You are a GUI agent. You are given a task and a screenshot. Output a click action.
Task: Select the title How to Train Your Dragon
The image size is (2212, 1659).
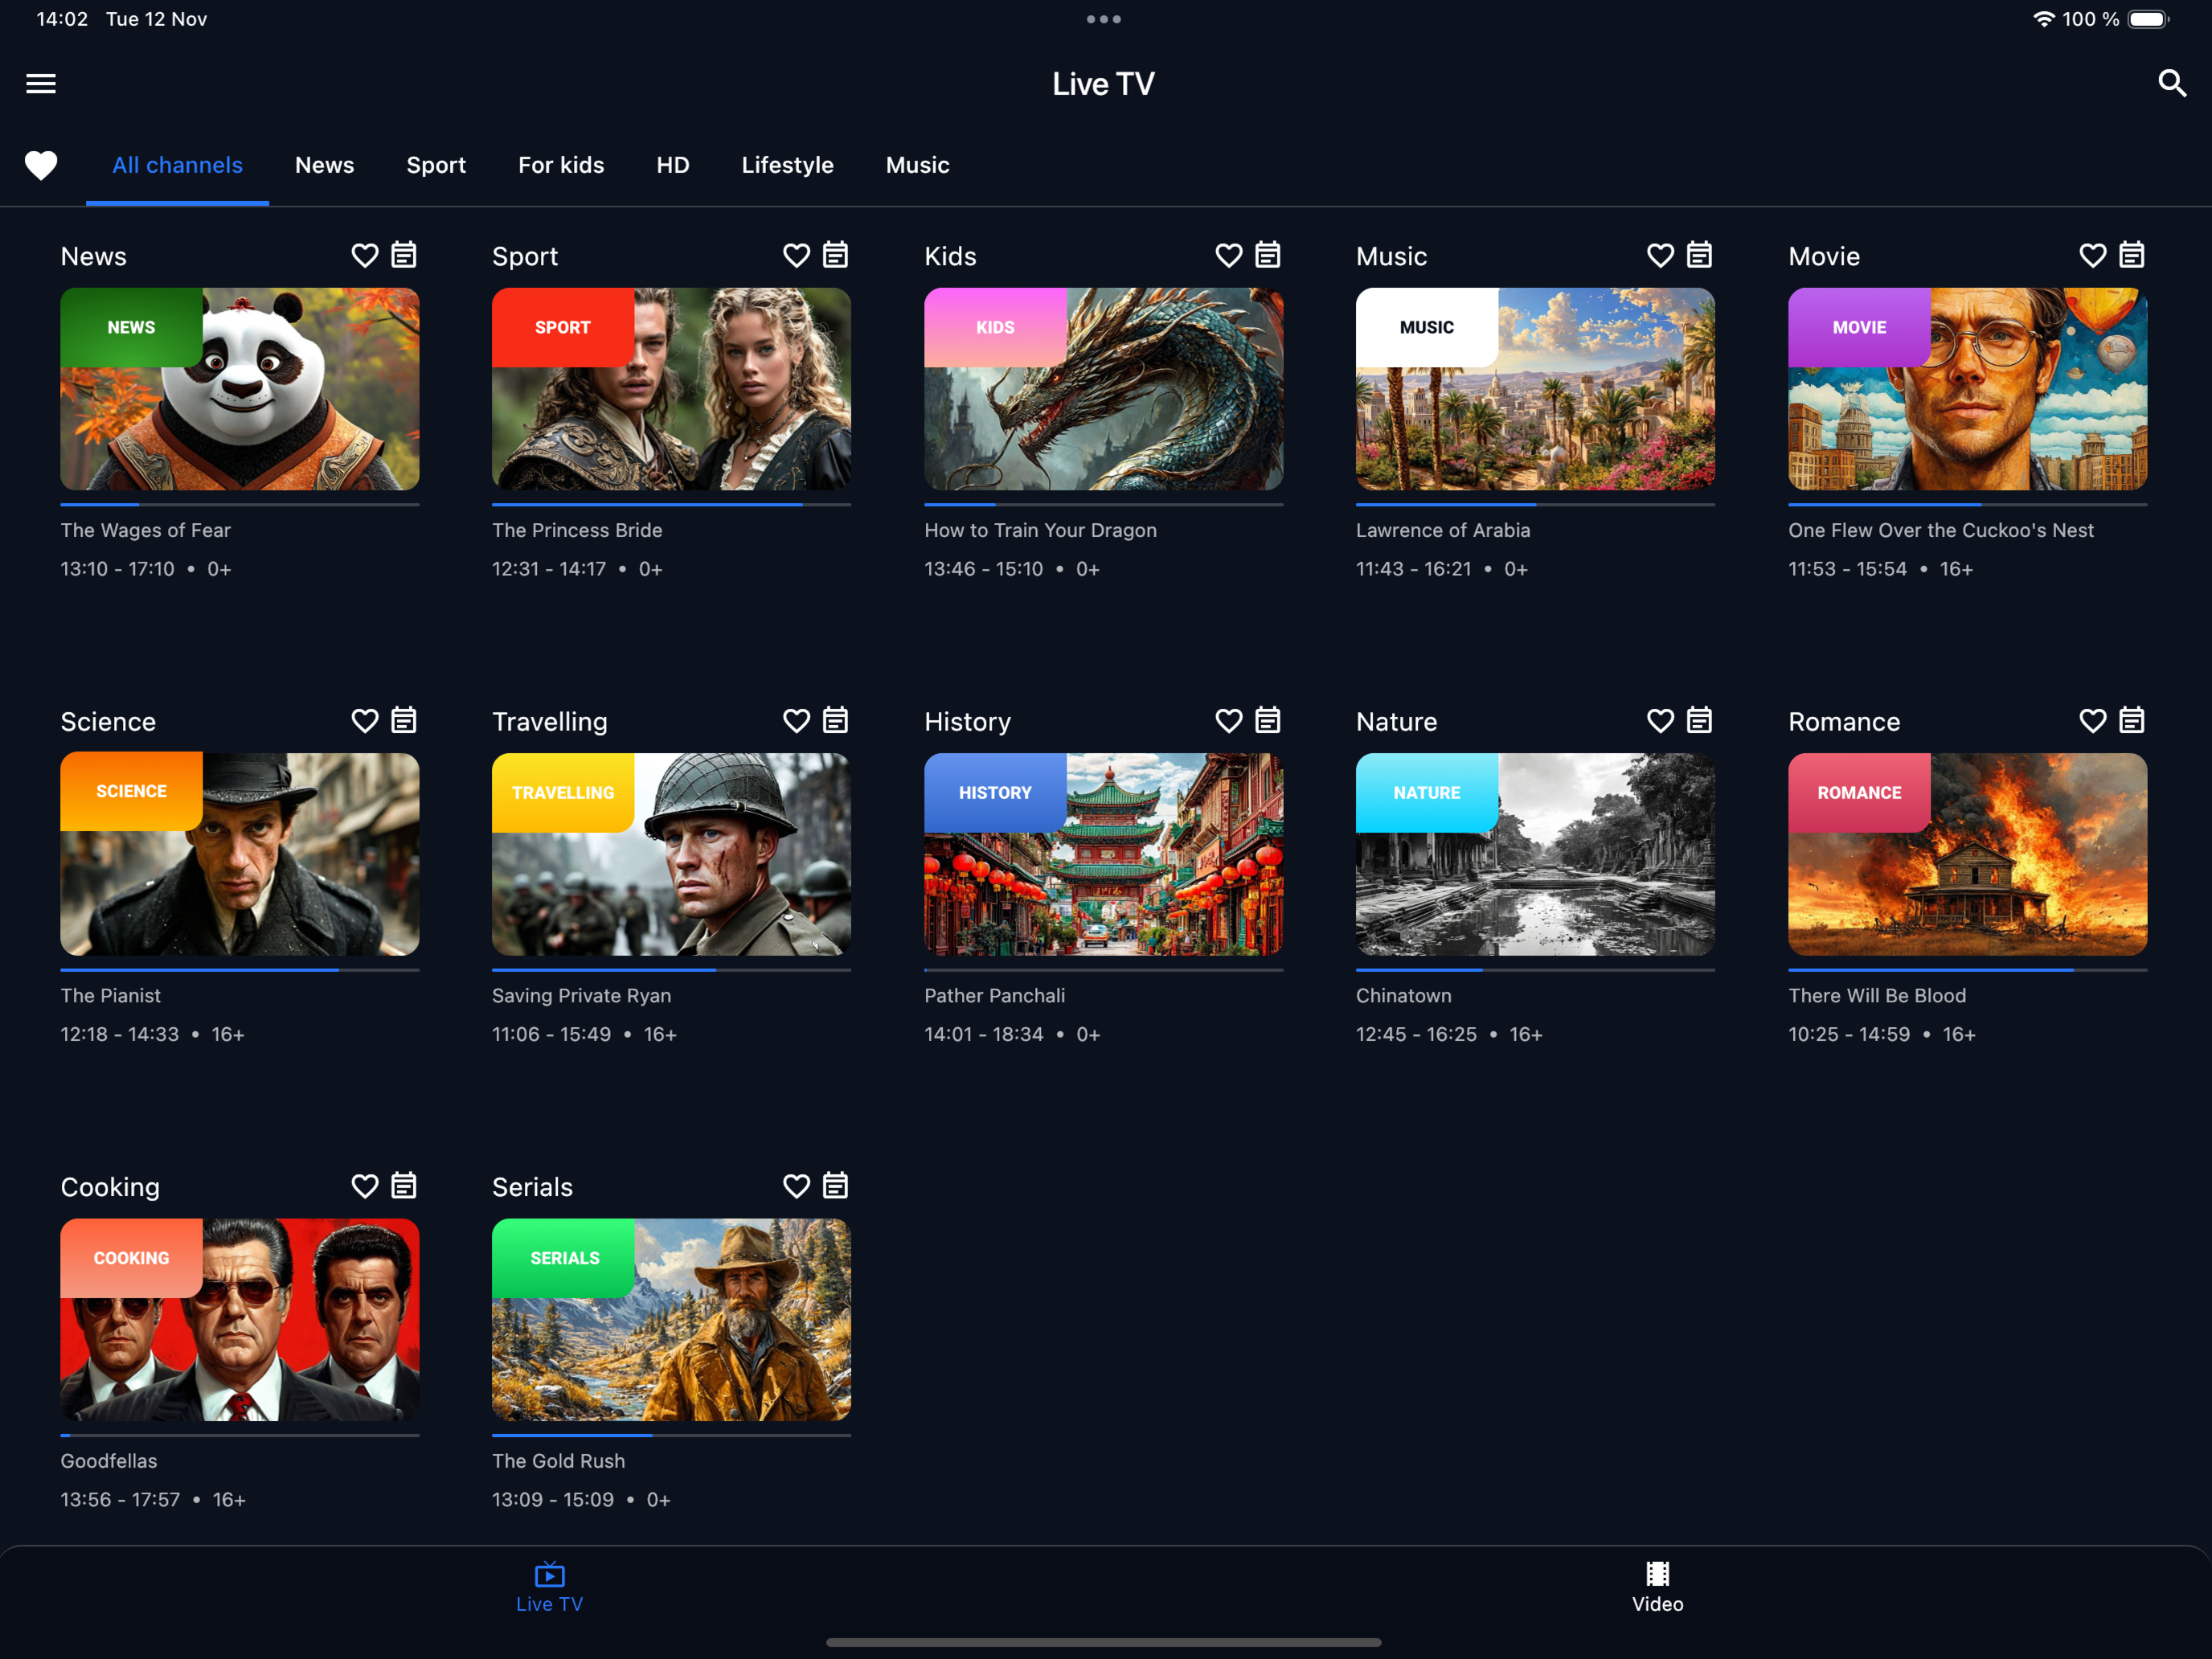point(1040,530)
